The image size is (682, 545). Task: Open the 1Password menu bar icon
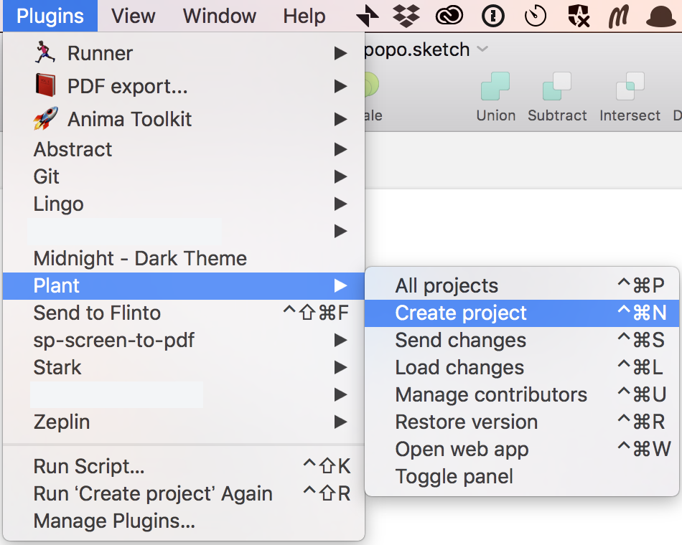493,16
